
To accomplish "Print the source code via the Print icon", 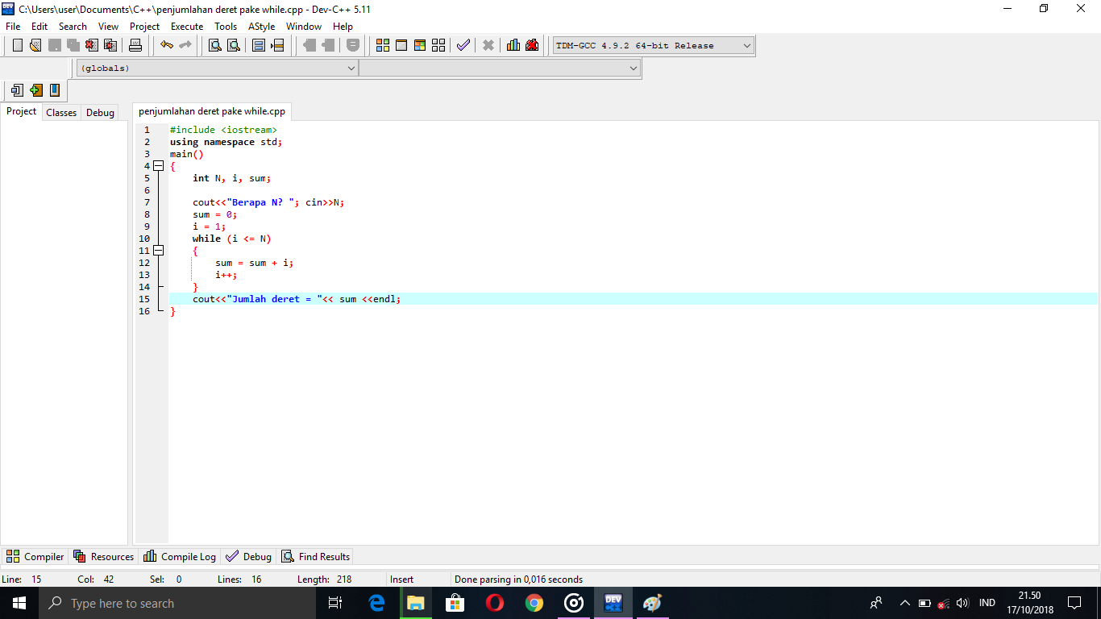I will point(135,45).
